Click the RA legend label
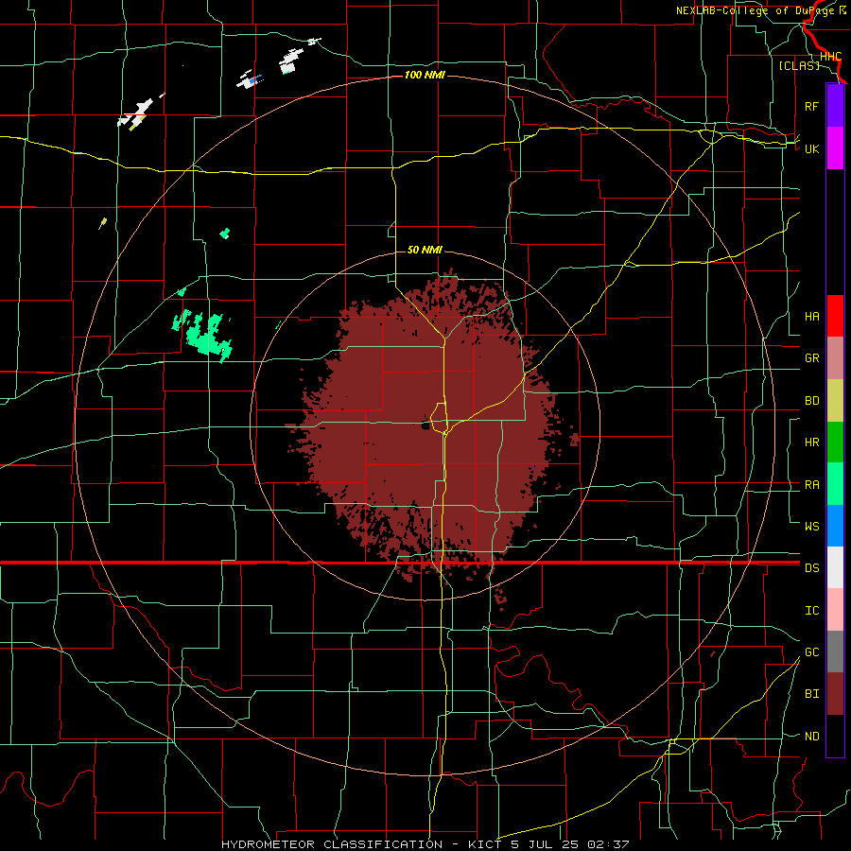Viewport: 851px width, 851px height. click(811, 485)
